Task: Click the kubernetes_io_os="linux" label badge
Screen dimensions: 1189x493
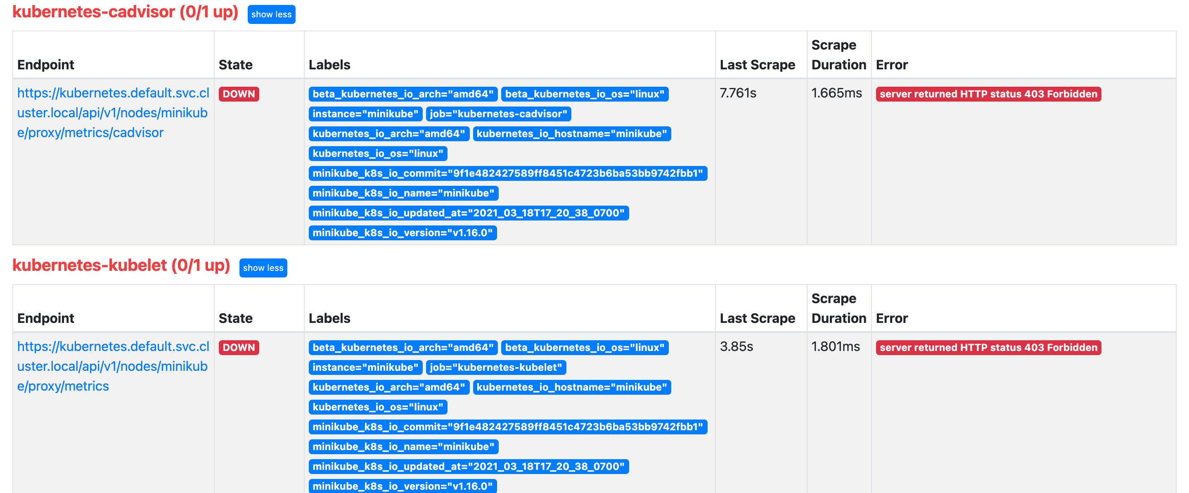Action: (378, 154)
